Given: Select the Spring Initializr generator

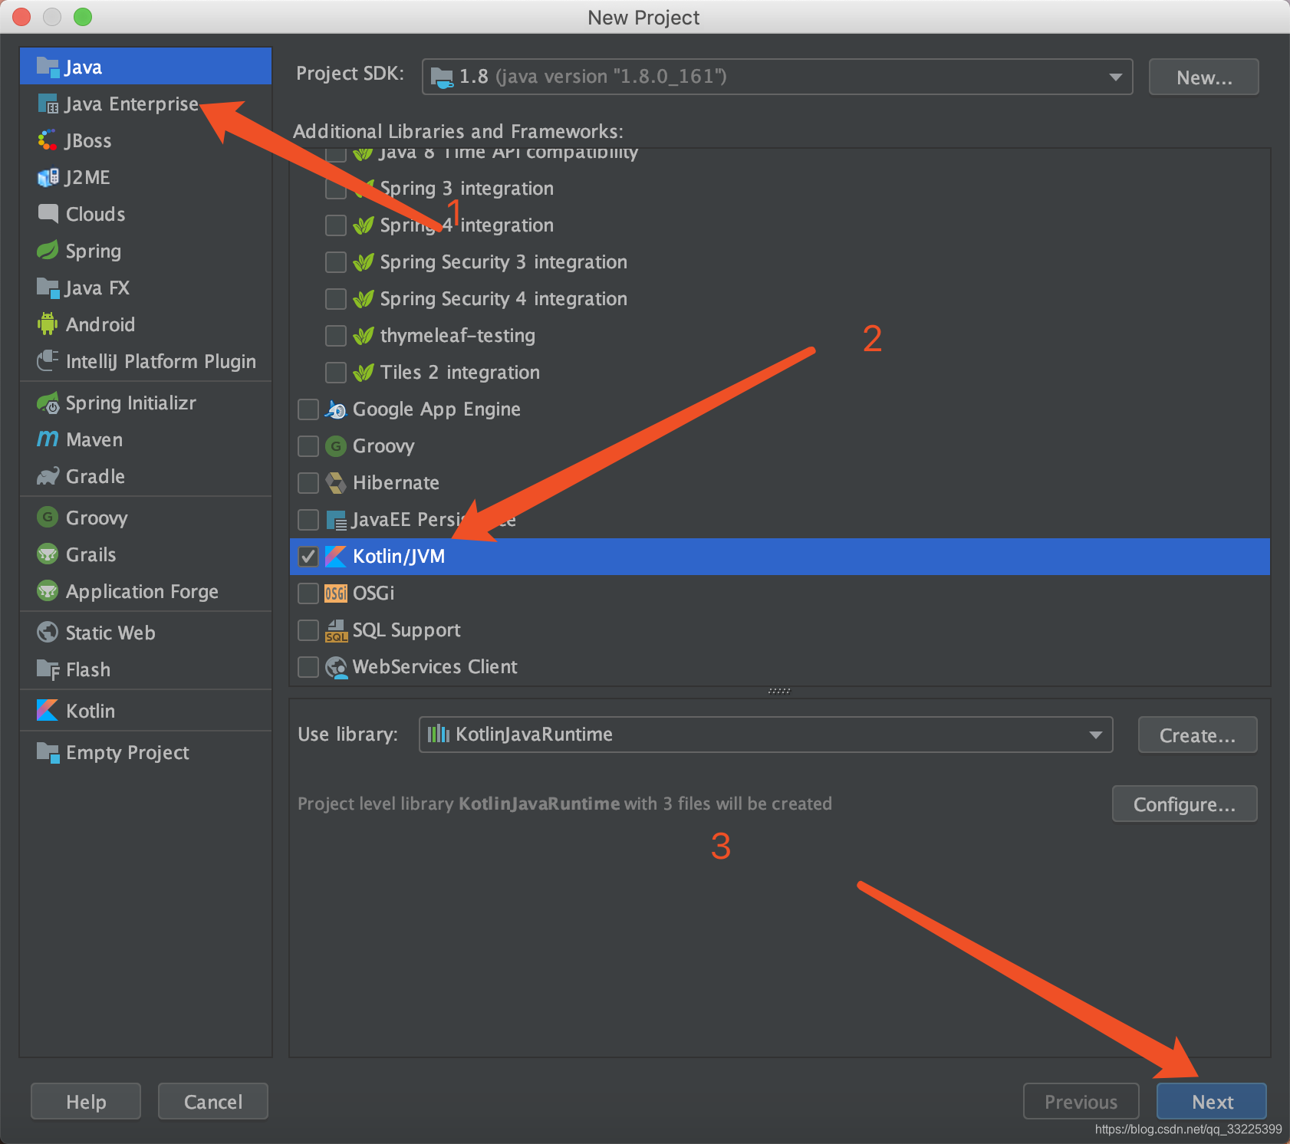Looking at the screenshot, I should [x=130, y=403].
